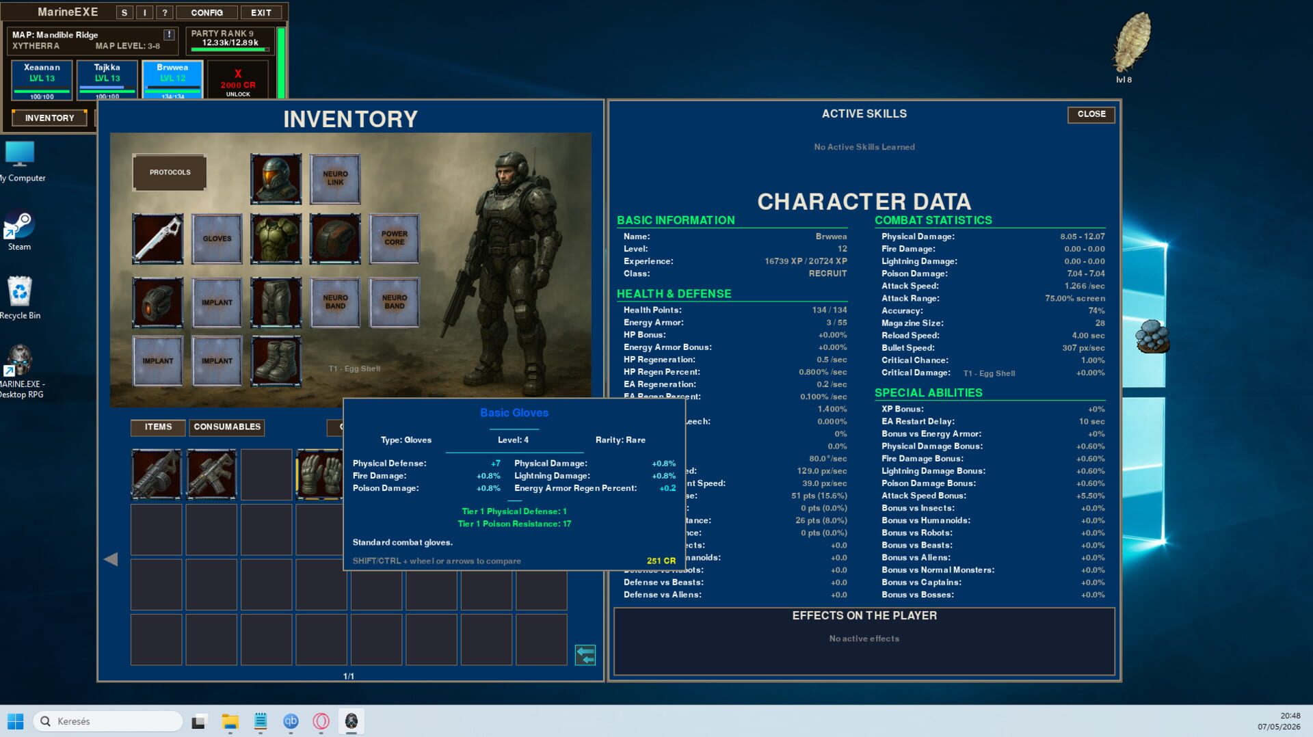Select the equipped leg armor slot

click(x=276, y=302)
